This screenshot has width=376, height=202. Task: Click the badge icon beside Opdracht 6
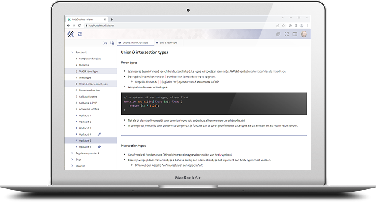[x=99, y=147]
